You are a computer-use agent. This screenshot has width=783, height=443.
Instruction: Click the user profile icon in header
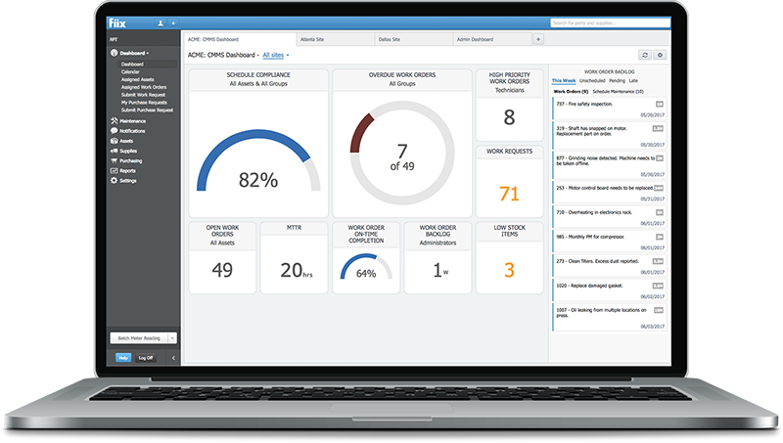tap(161, 22)
